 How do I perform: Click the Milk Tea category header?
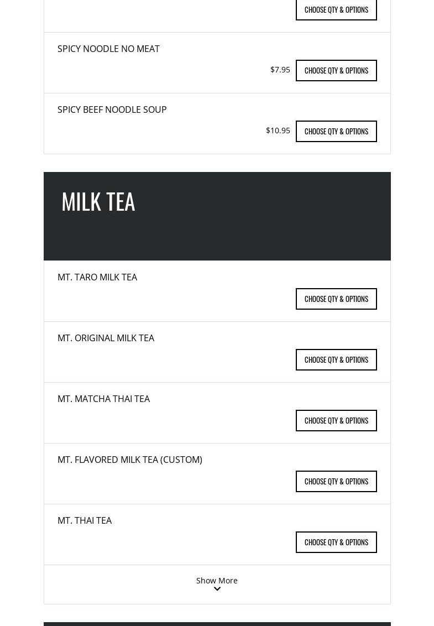98,202
